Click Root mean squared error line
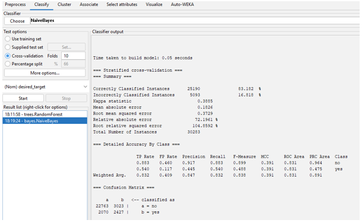 [153, 113]
